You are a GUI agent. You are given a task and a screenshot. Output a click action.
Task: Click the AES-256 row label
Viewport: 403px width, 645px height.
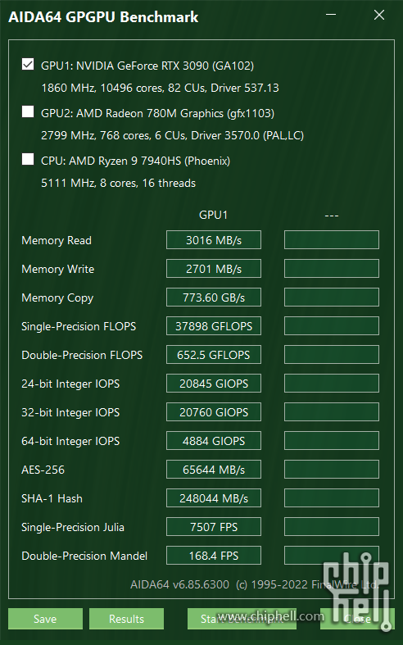(43, 470)
